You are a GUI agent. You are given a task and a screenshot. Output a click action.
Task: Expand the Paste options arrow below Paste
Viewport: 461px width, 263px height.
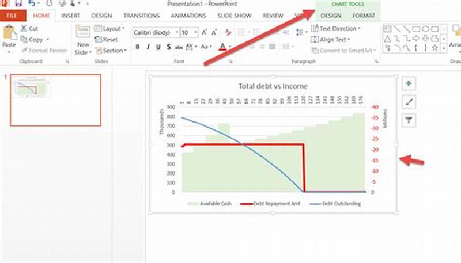pyautogui.click(x=9, y=52)
